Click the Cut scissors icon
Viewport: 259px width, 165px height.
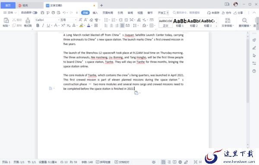(14, 20)
